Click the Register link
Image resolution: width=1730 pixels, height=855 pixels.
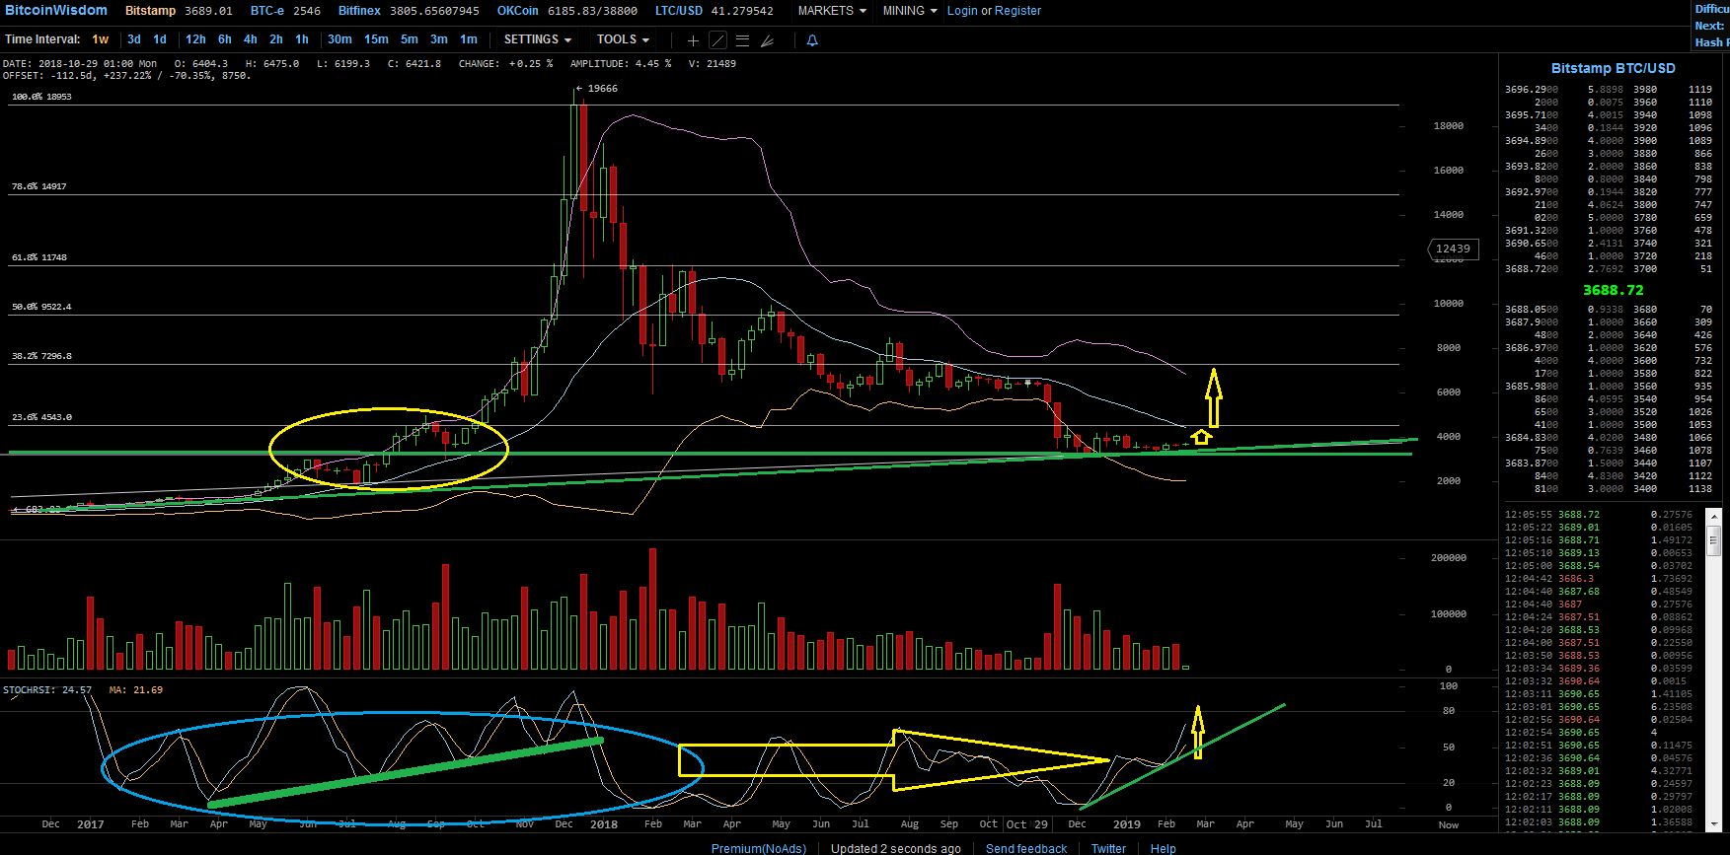click(x=1017, y=11)
